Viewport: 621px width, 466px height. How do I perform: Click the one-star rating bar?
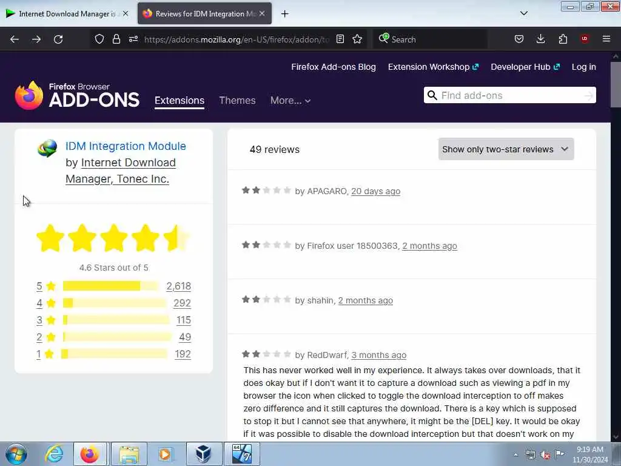[x=115, y=354]
